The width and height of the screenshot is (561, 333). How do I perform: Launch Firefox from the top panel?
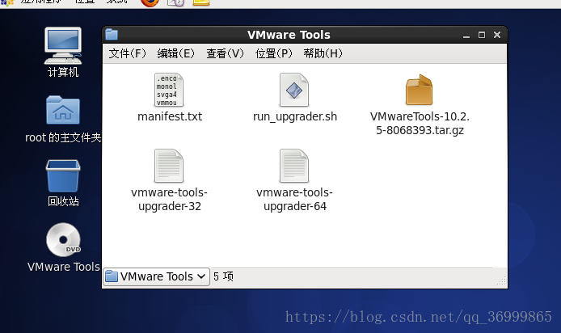150,3
